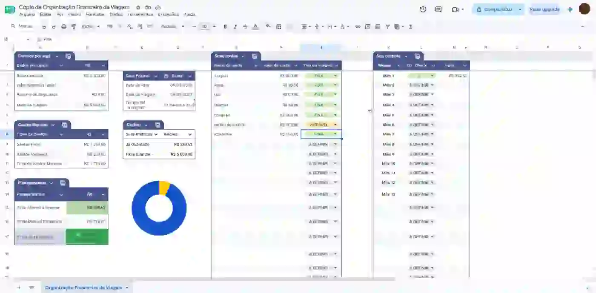The width and height of the screenshot is (596, 293).
Task: Insert a link with the chain icon
Action: [x=358, y=26]
